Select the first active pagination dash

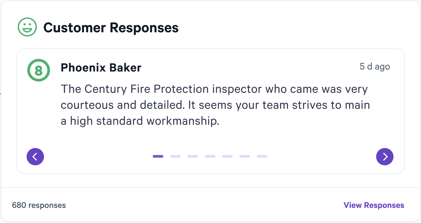[x=158, y=156]
